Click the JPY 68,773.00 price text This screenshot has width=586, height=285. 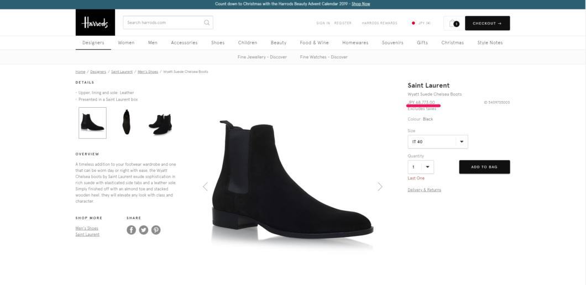pos(421,102)
